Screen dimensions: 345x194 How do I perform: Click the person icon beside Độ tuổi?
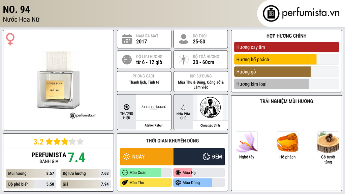(x=184, y=39)
